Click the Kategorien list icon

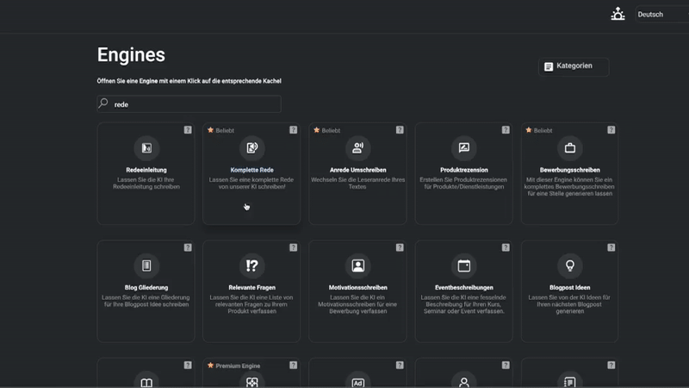coord(549,66)
